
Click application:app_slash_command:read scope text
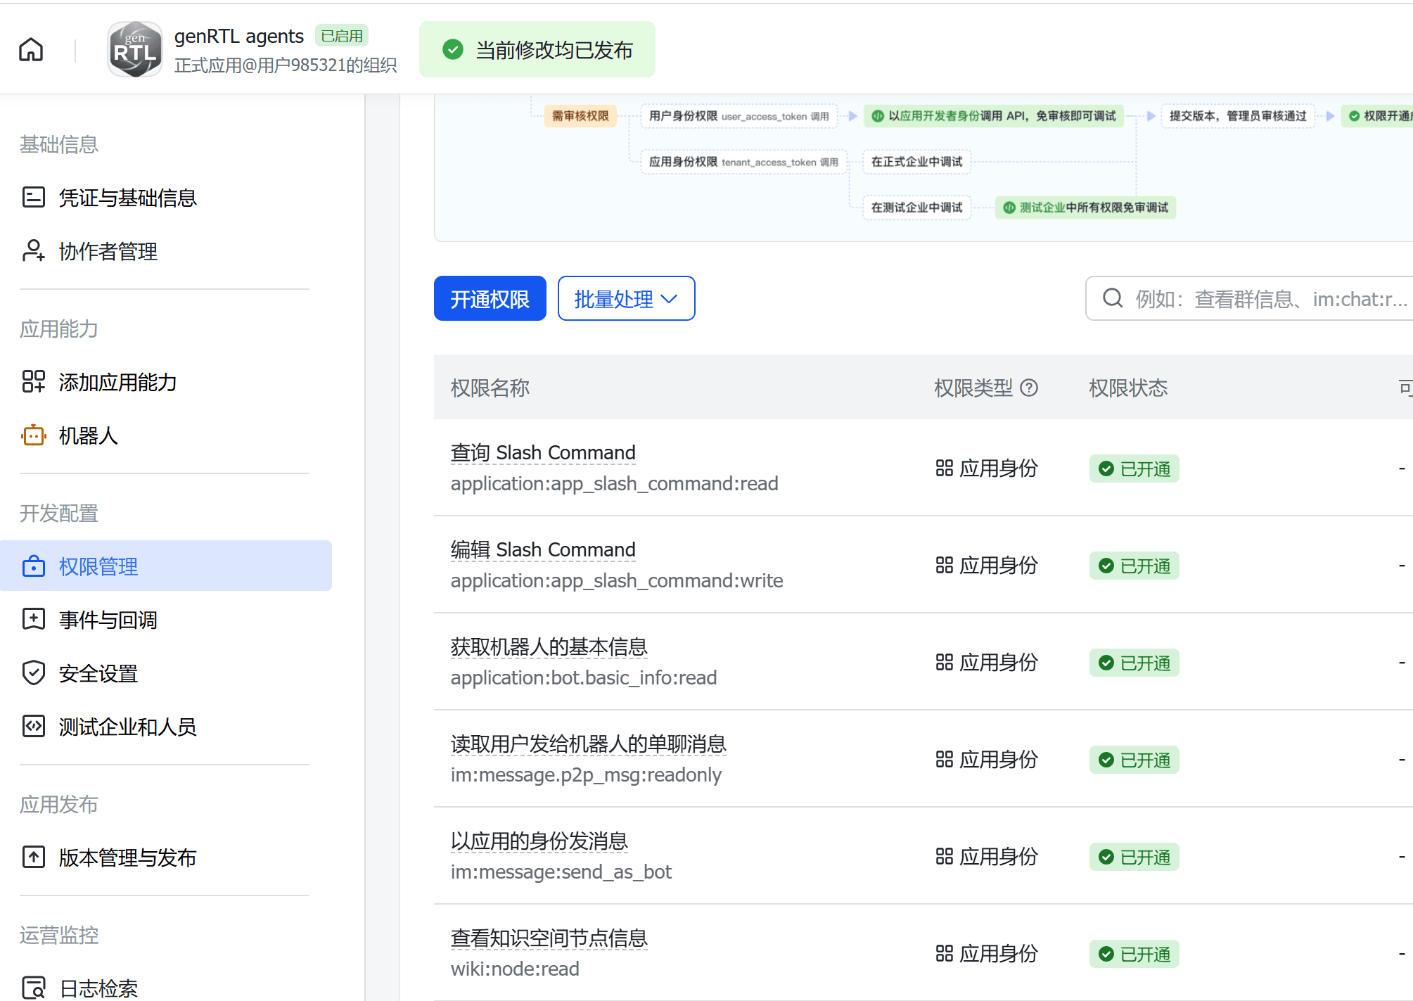pos(614,484)
